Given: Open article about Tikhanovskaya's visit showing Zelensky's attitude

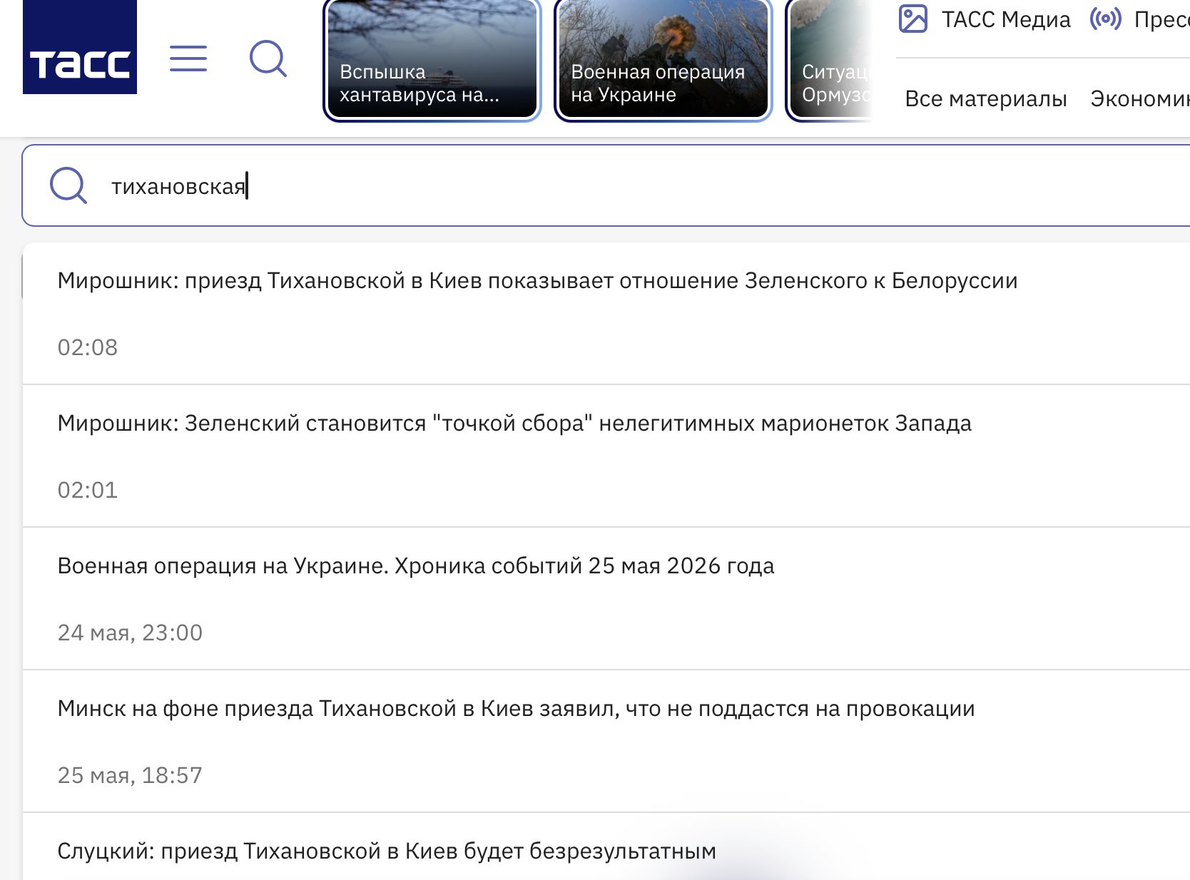Looking at the screenshot, I should pyautogui.click(x=537, y=281).
